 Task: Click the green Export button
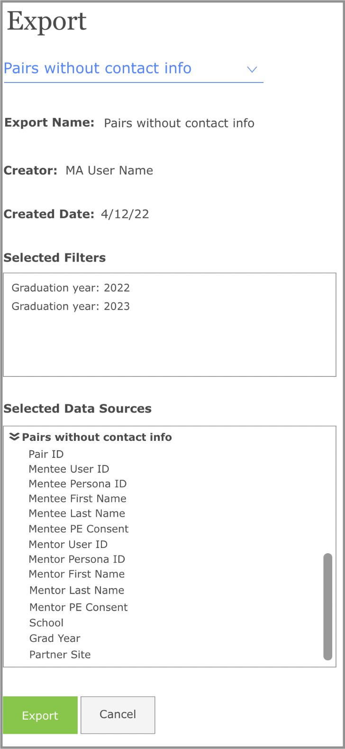tap(40, 715)
